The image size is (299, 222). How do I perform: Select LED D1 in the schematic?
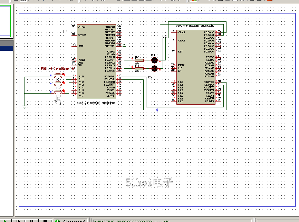coord(154,60)
